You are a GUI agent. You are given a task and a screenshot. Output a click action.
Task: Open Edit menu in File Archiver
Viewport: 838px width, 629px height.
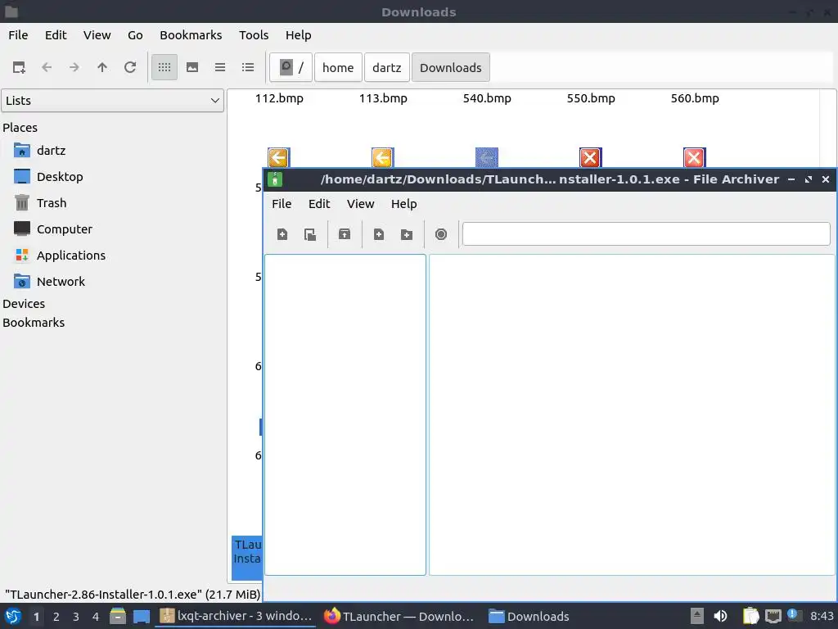(x=319, y=204)
